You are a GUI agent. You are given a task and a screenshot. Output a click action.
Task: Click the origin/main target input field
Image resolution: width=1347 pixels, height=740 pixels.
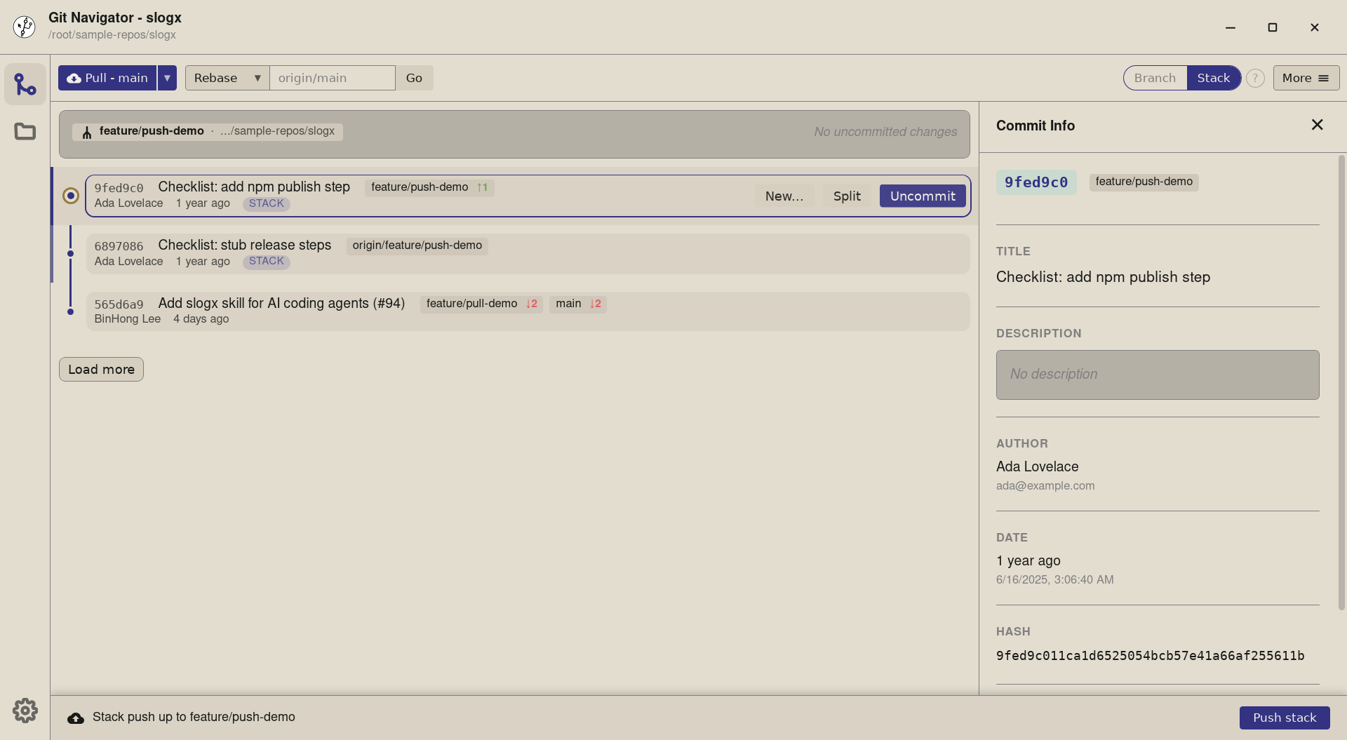[333, 78]
